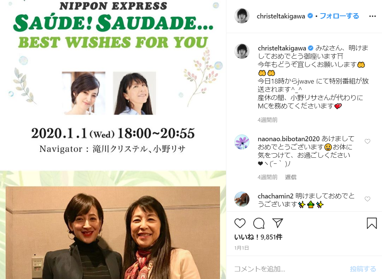Click chachamin2 username

pos(275,196)
